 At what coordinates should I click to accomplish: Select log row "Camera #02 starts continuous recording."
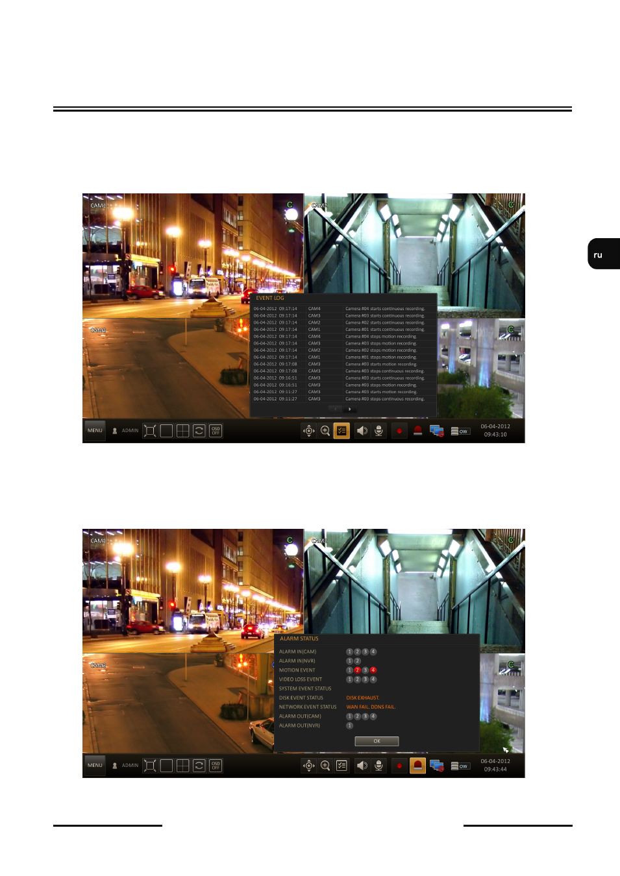pos(343,322)
